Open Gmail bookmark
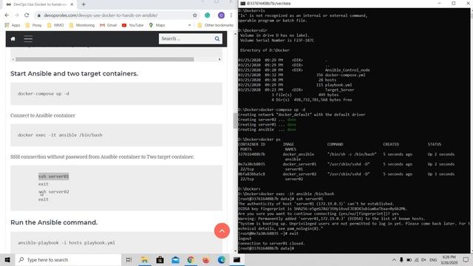Image resolution: width=473 pixels, height=266 pixels. (x=109, y=25)
